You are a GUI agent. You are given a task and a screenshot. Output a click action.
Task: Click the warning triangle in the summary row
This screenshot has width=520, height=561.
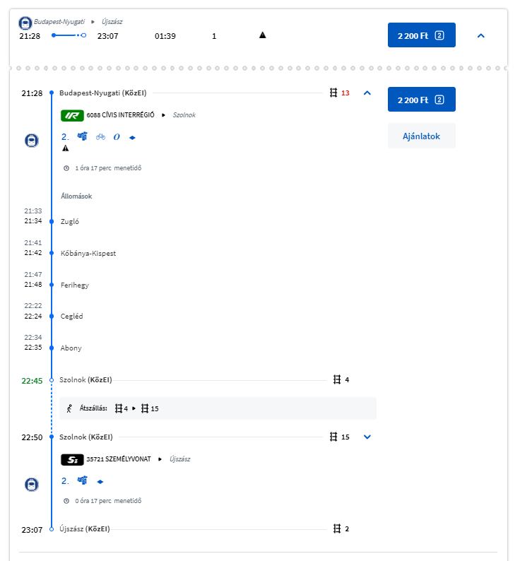pyautogui.click(x=262, y=35)
